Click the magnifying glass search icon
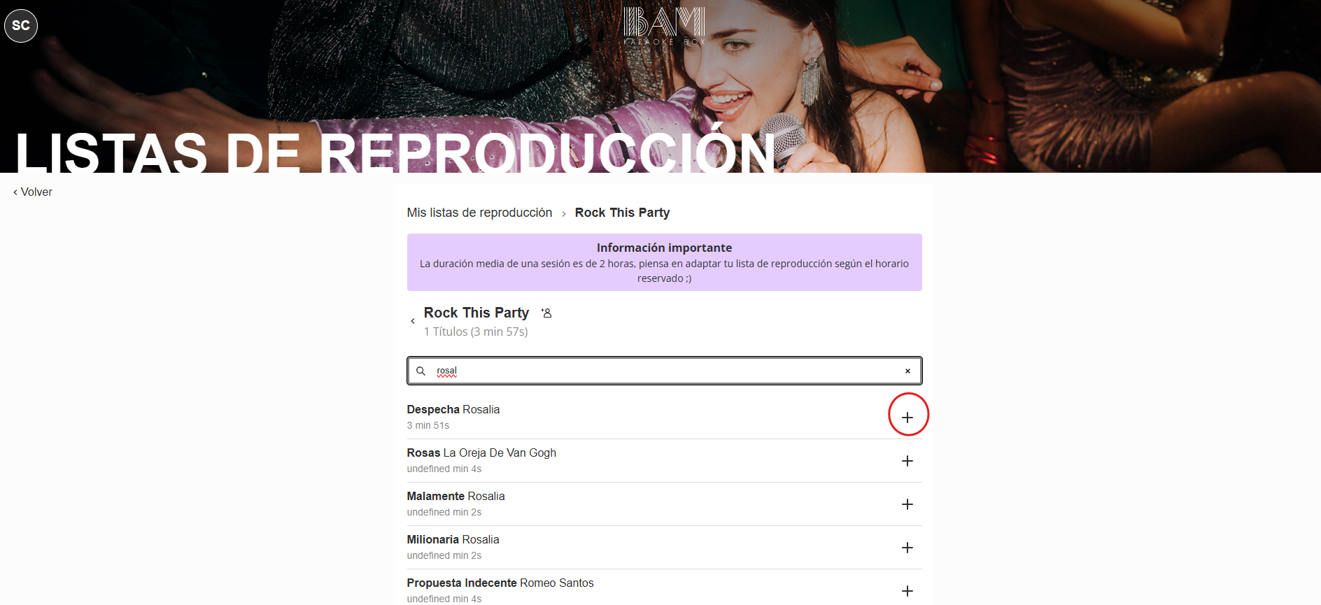 point(421,371)
